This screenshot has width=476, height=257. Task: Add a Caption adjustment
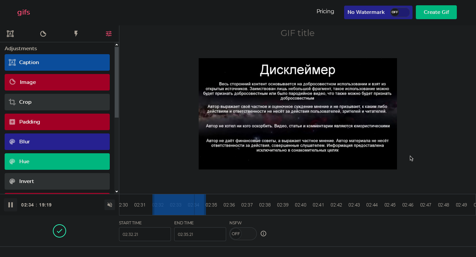pos(57,62)
